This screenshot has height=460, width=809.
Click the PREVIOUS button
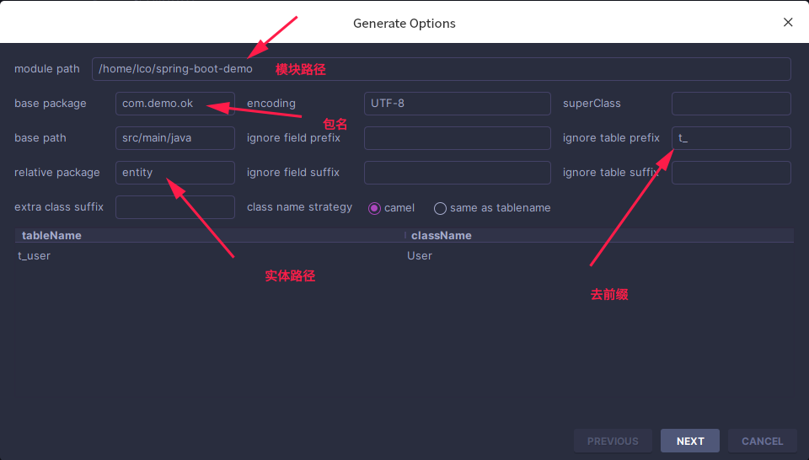[x=613, y=441]
